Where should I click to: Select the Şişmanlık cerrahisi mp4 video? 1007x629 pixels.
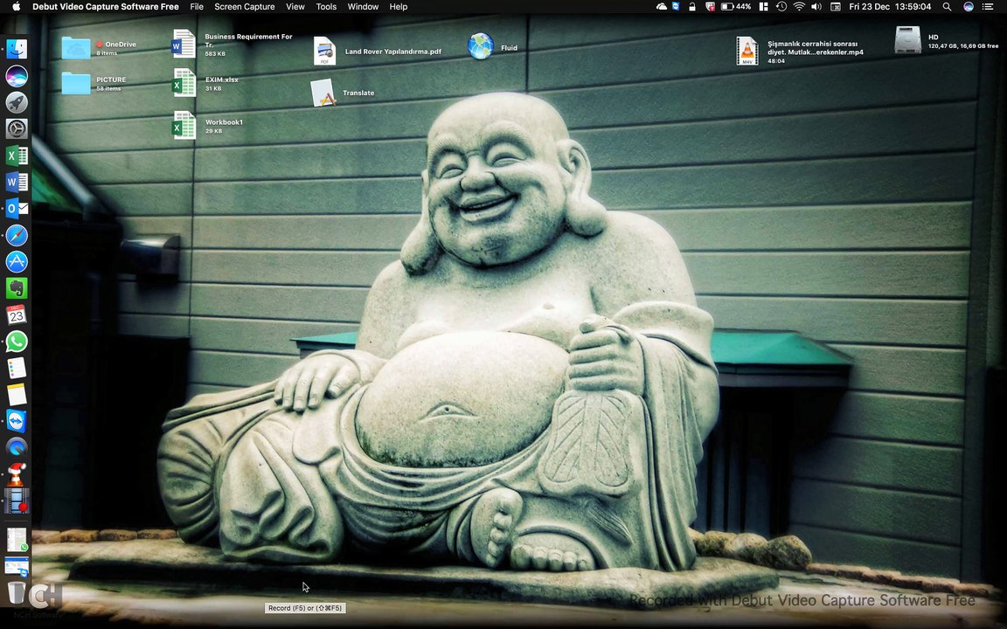click(747, 51)
